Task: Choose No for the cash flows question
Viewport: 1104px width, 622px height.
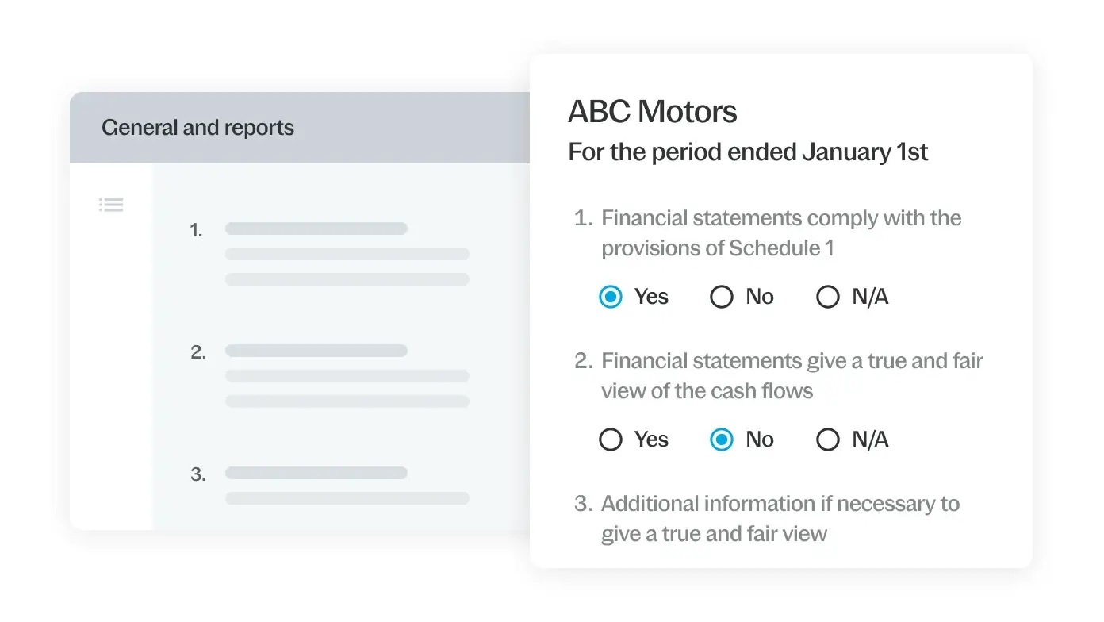Action: click(722, 440)
